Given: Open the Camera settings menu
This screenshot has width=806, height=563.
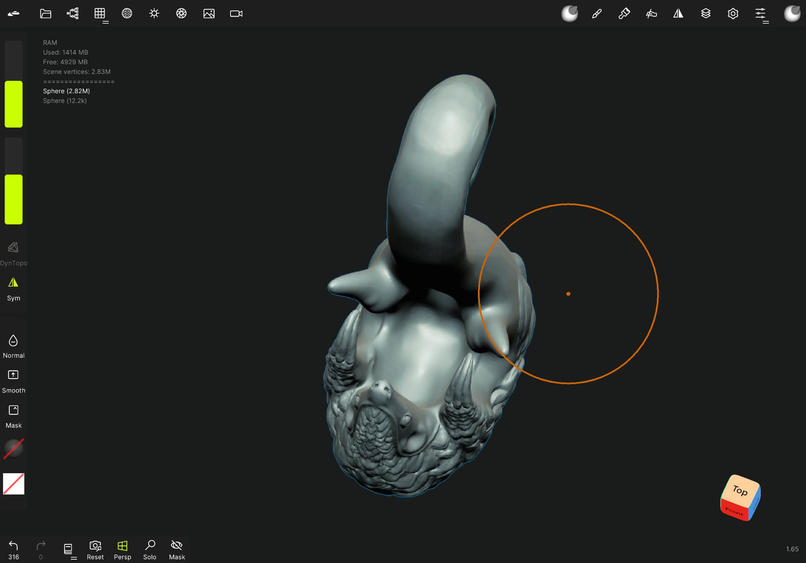Looking at the screenshot, I should [x=236, y=13].
